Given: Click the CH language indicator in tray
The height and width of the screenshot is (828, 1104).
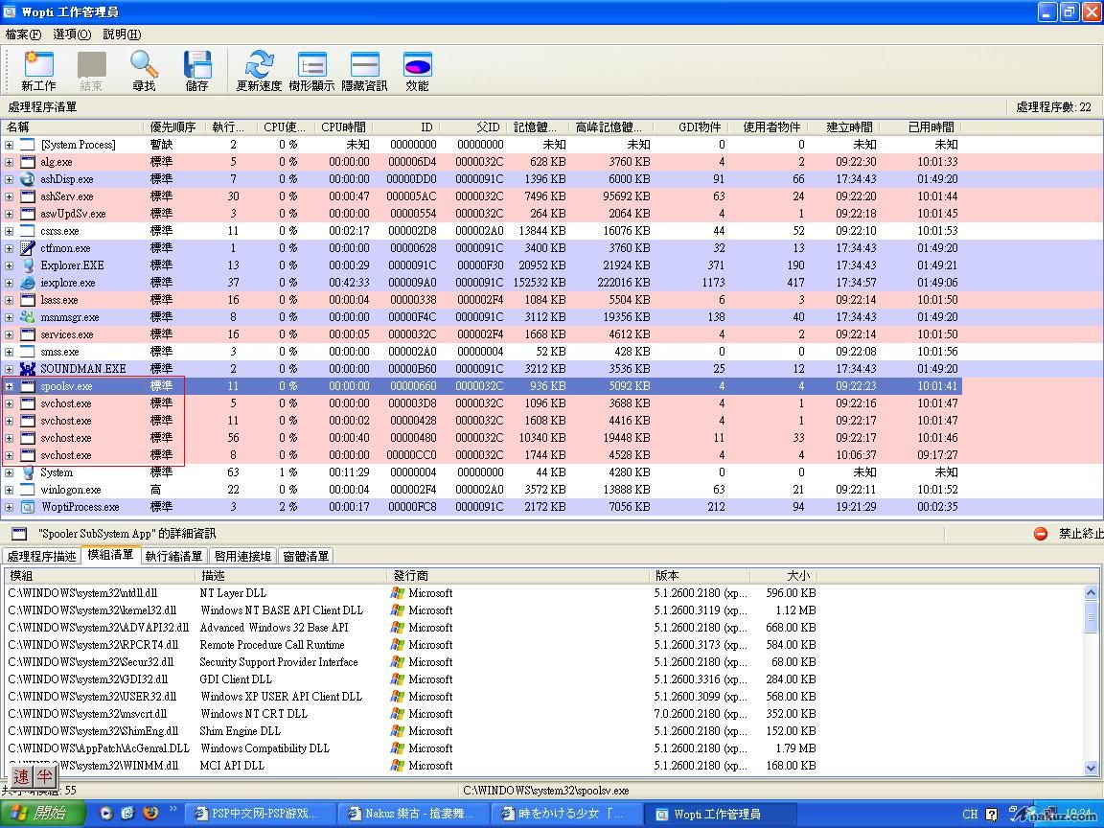Looking at the screenshot, I should [x=970, y=815].
